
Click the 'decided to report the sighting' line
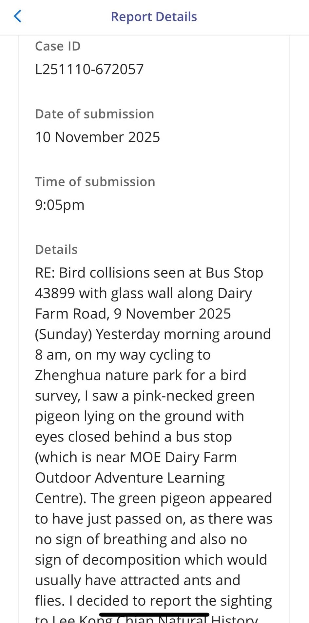click(x=174, y=601)
